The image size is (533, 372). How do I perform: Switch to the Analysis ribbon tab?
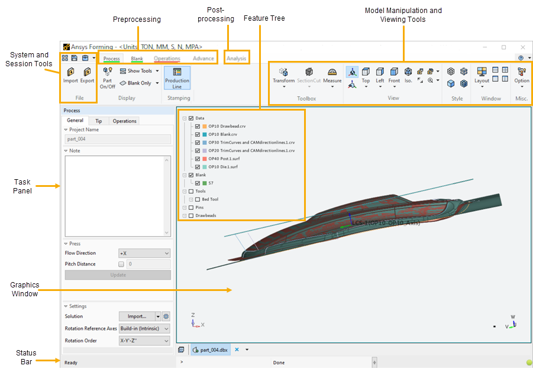click(237, 59)
